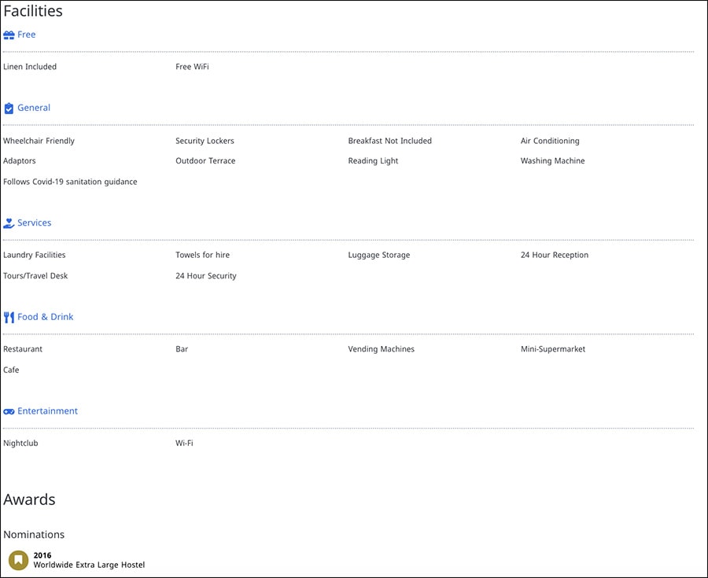Select the Entertainment section heading
This screenshot has height=578, width=708.
click(x=47, y=411)
